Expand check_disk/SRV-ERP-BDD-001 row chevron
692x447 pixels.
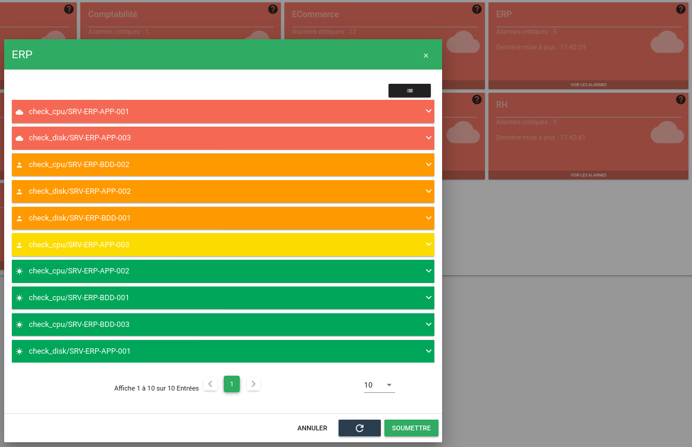428,218
